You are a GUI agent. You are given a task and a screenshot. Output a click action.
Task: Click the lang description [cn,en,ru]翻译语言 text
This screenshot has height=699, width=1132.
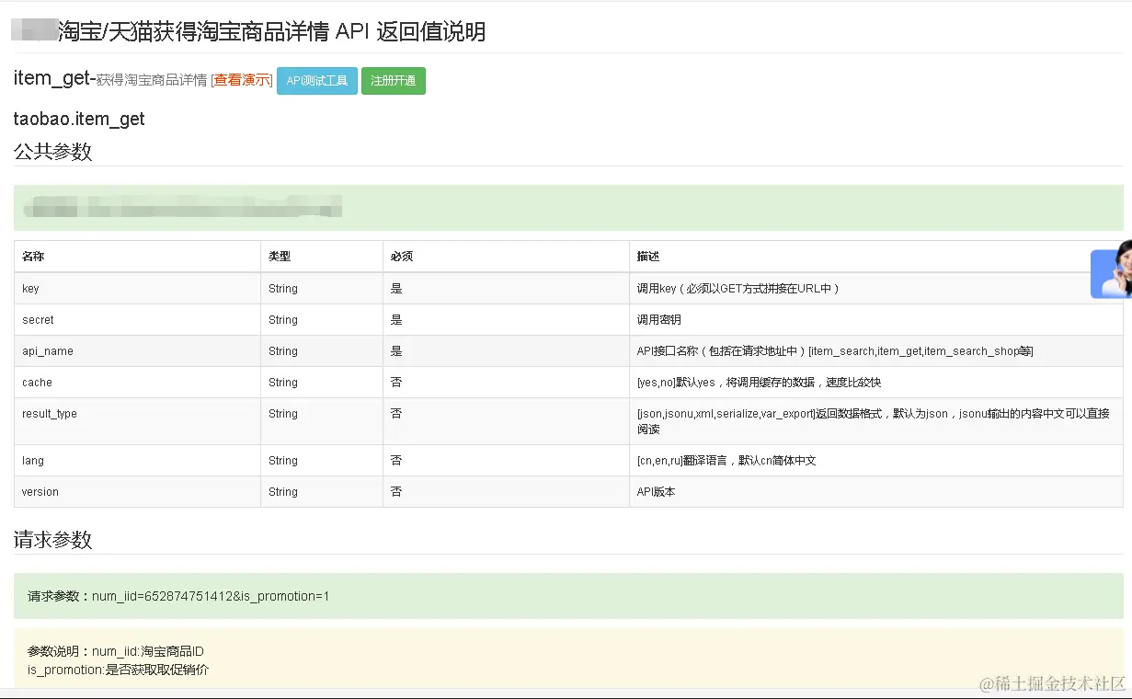click(726, 461)
